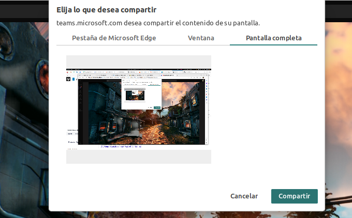The image size is (352, 218).
Task: Click the dark top bar right of the dialog
Action: [x=339, y=9]
